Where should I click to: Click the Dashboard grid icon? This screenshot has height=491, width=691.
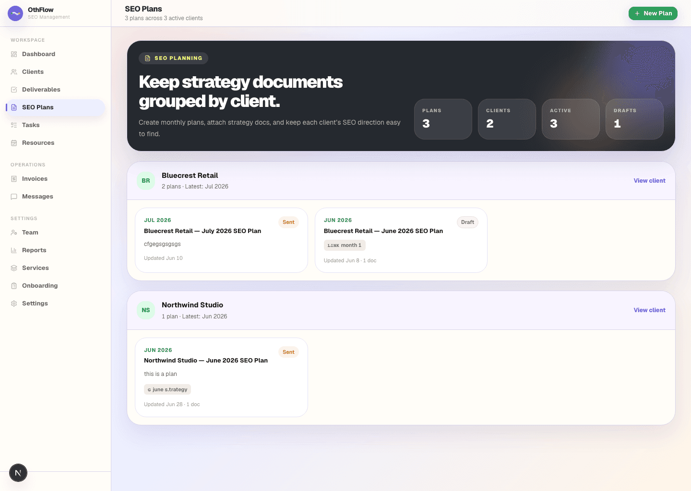(x=14, y=54)
